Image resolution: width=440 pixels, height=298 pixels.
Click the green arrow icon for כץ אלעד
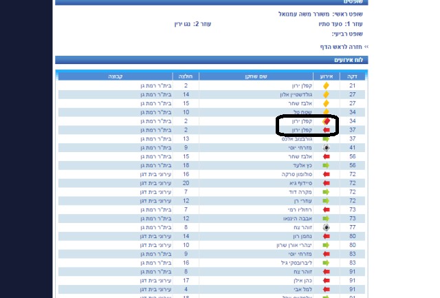click(x=326, y=165)
